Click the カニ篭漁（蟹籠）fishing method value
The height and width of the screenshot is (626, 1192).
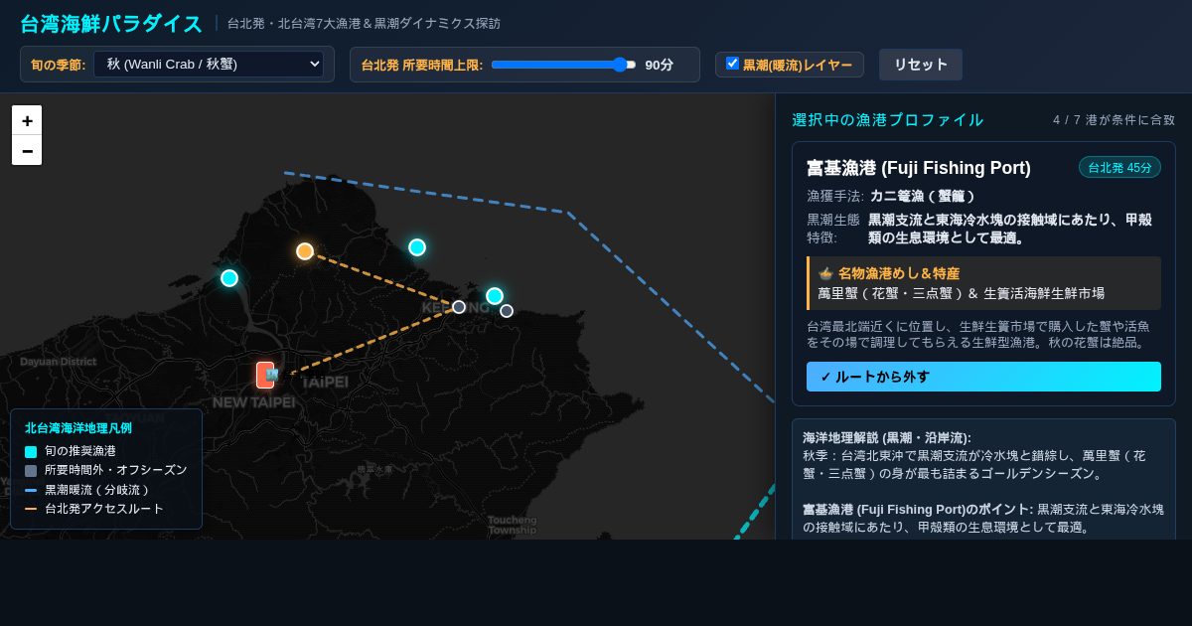(x=923, y=196)
